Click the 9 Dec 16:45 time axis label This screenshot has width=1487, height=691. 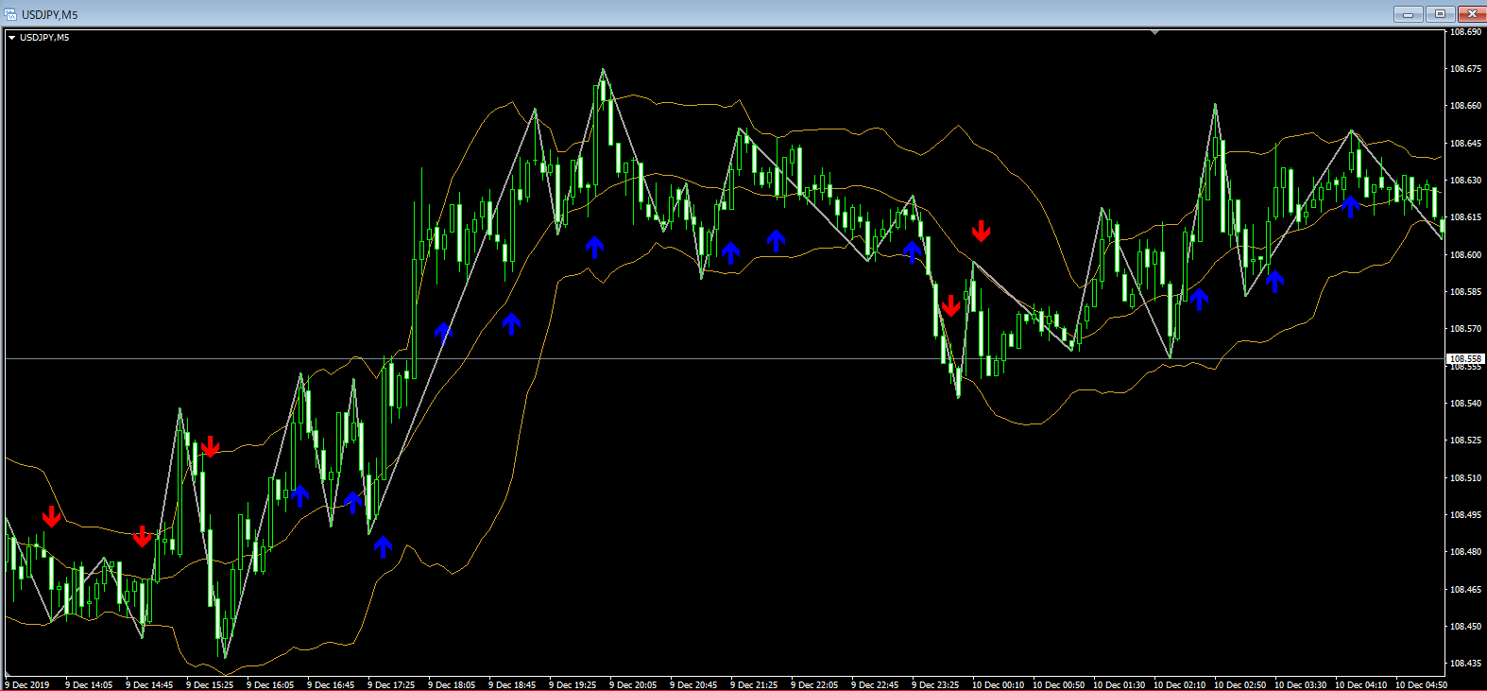click(331, 685)
